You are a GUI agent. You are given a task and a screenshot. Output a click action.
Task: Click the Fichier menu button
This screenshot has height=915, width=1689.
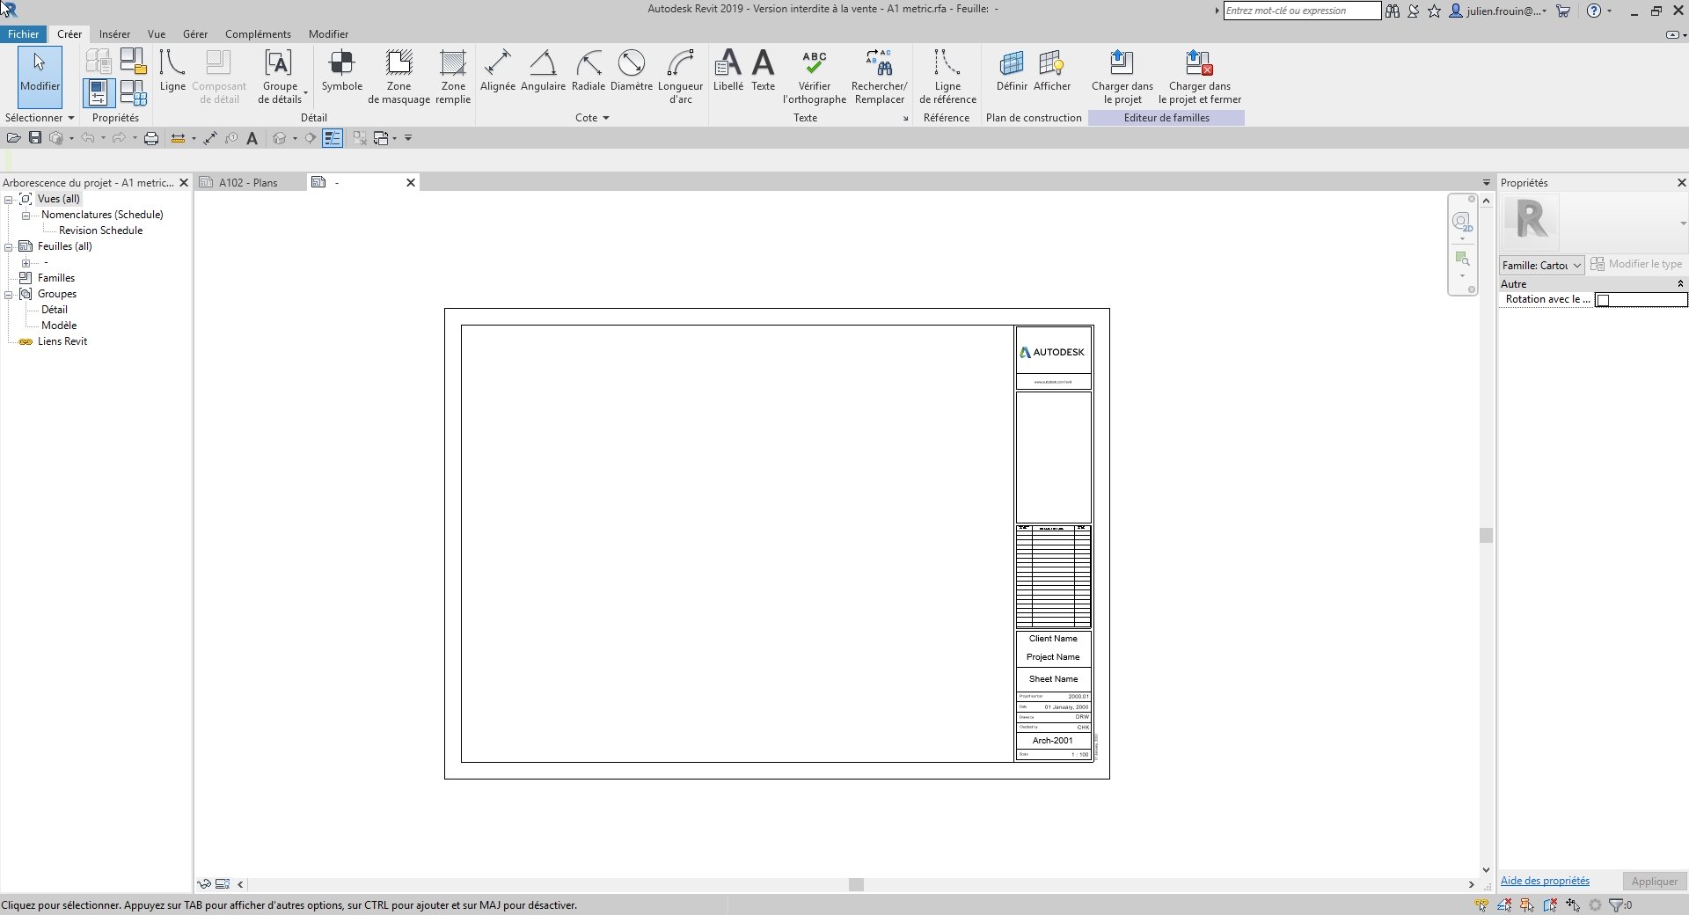(24, 34)
